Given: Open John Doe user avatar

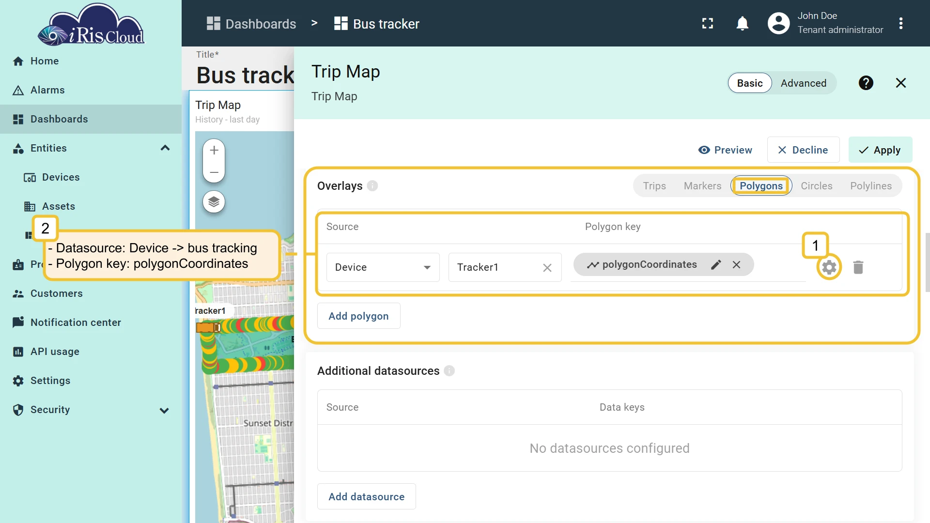Looking at the screenshot, I should (x=778, y=23).
